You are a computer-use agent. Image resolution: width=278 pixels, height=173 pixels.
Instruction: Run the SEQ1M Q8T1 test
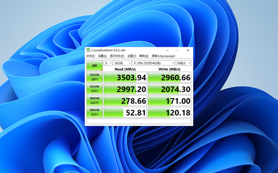pyautogui.click(x=95, y=77)
